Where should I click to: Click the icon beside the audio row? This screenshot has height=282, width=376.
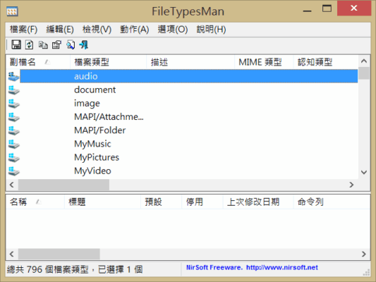tap(13, 76)
